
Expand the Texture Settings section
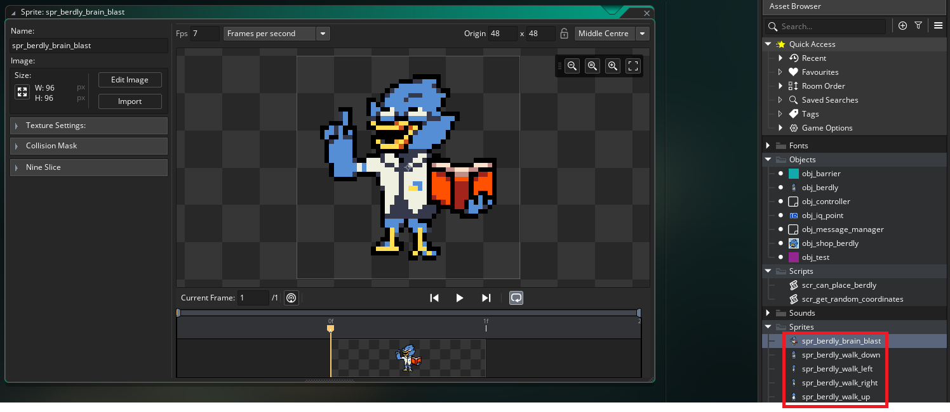[x=89, y=126]
